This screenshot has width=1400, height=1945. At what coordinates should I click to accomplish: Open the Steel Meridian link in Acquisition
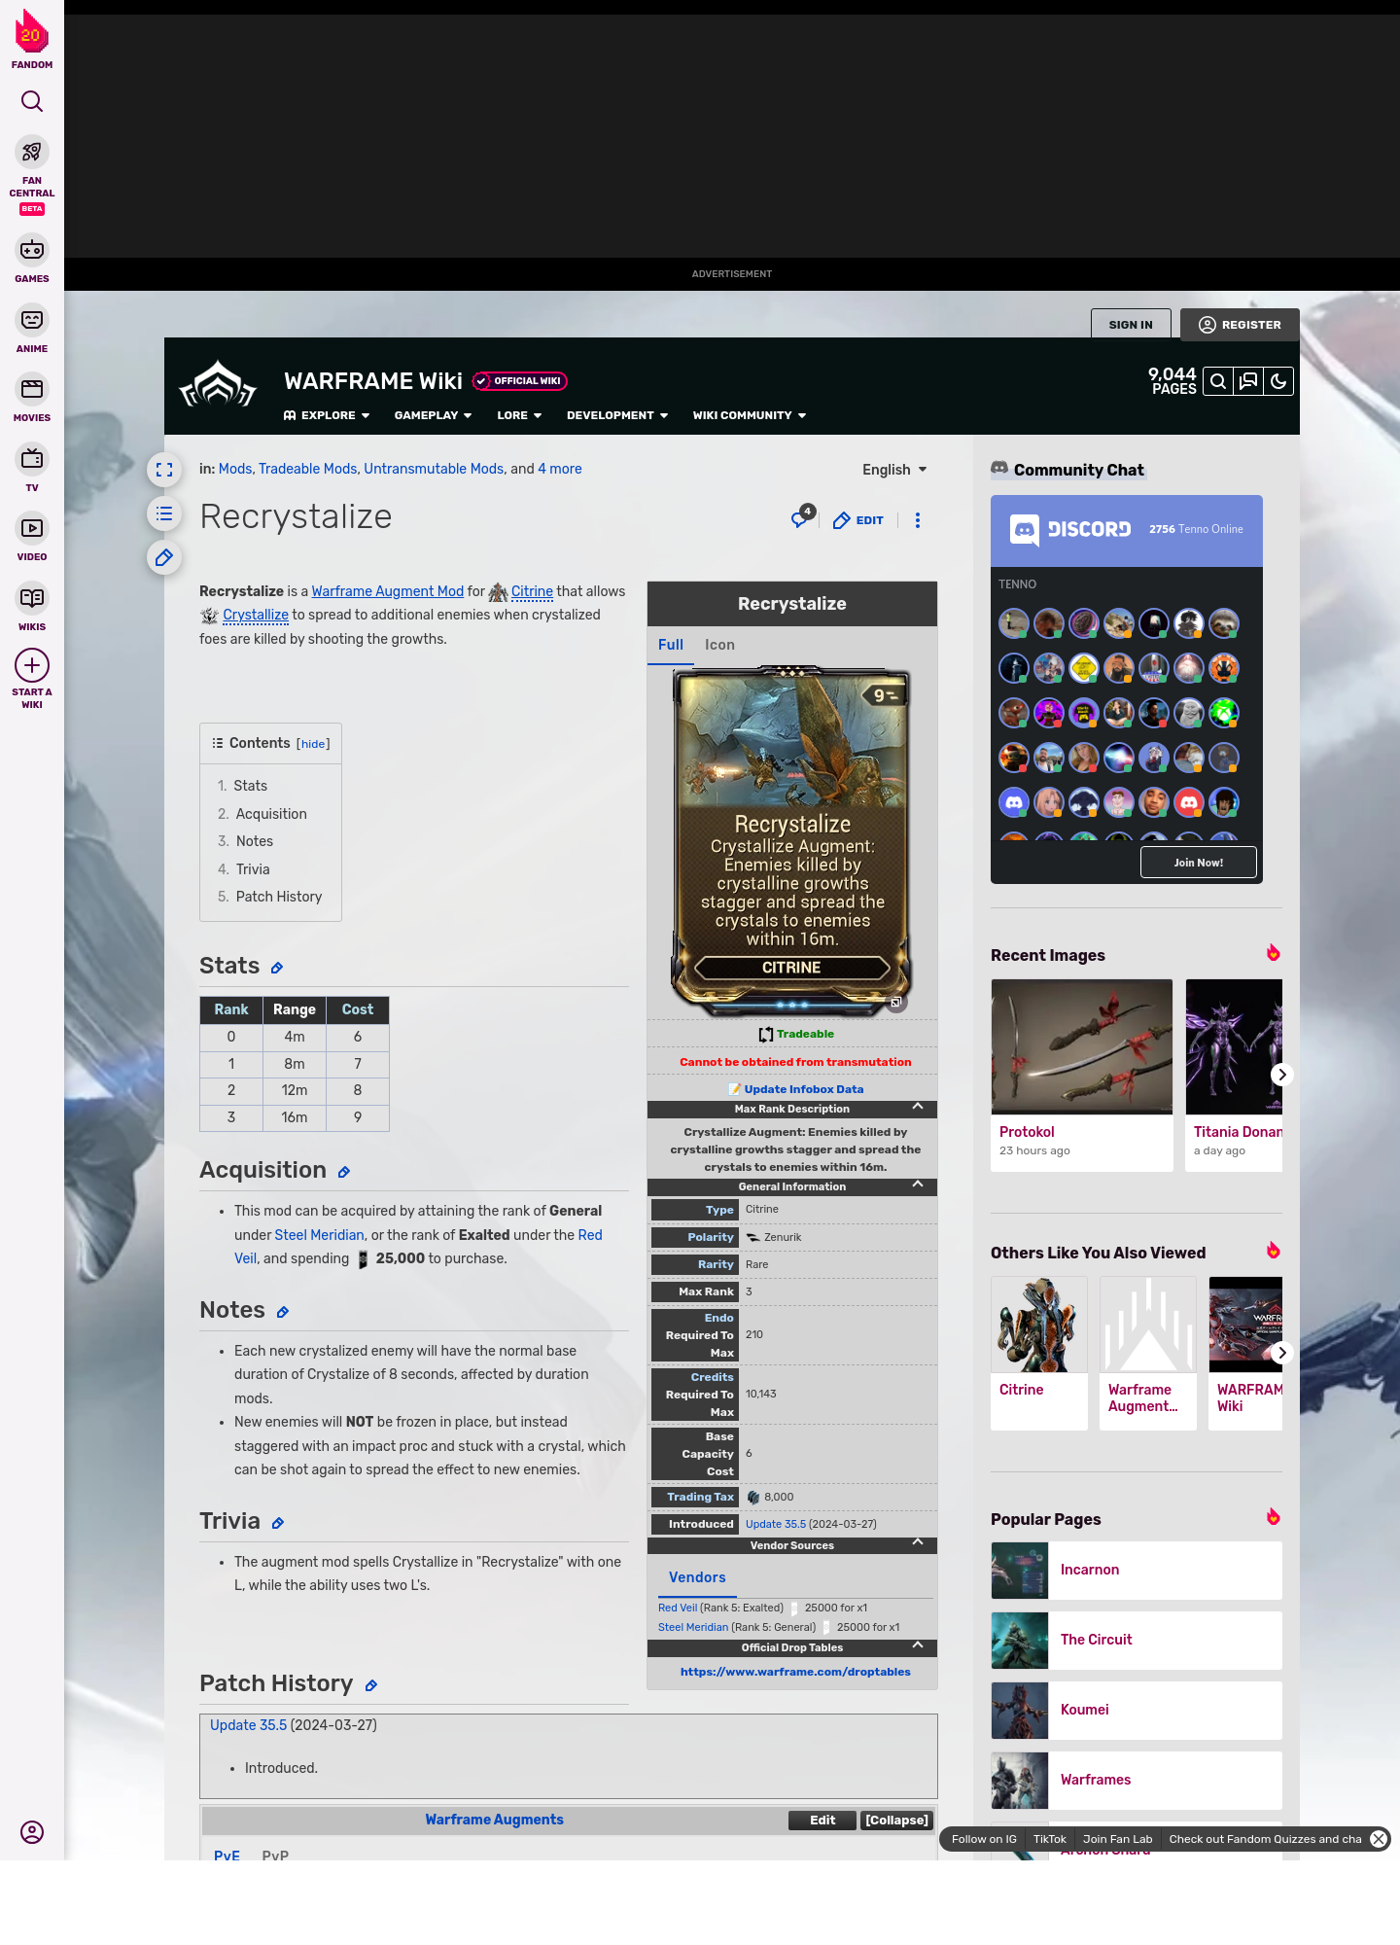(x=319, y=1235)
